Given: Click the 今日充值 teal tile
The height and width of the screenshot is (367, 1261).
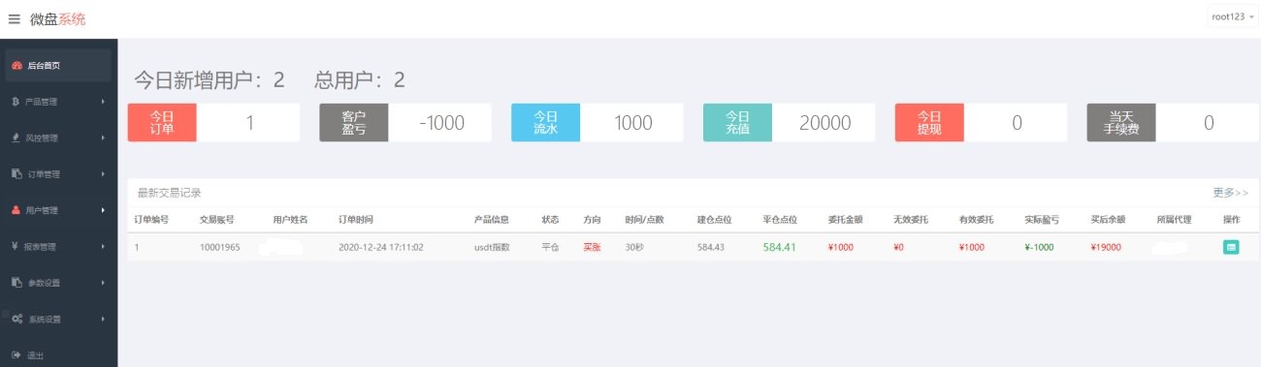Looking at the screenshot, I should (738, 123).
